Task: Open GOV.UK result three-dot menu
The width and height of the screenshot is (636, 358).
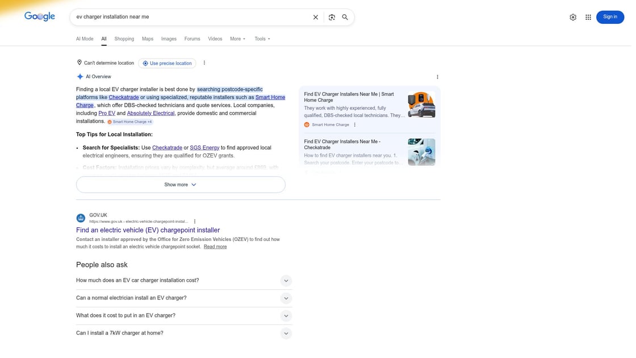Action: pos(195,222)
